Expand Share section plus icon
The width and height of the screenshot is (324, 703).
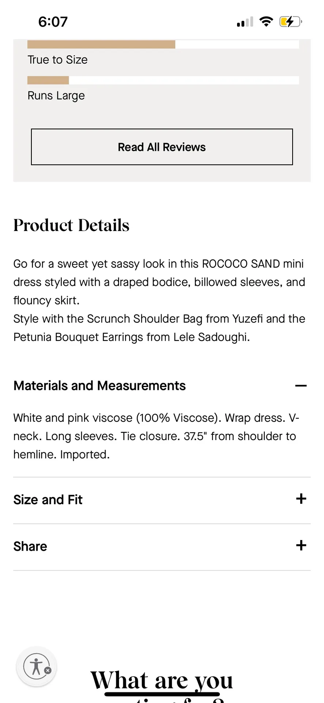click(x=301, y=546)
